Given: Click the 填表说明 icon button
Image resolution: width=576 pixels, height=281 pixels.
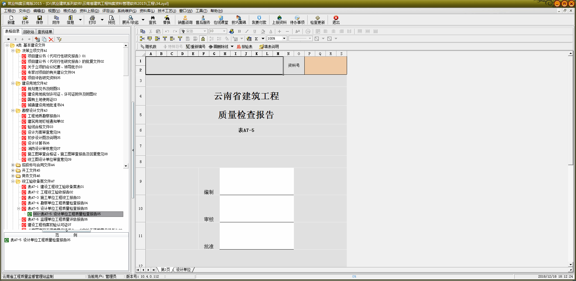Looking at the screenshot, I should [x=269, y=47].
